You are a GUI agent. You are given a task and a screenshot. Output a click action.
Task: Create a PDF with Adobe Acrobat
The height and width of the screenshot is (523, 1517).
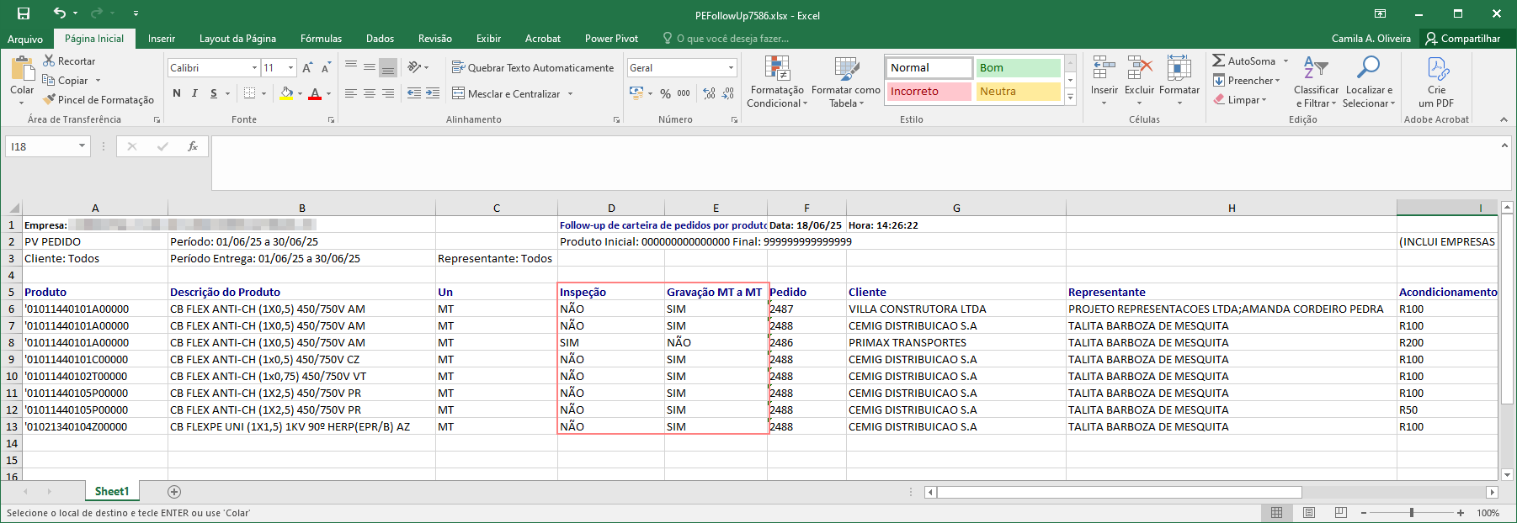(1436, 82)
